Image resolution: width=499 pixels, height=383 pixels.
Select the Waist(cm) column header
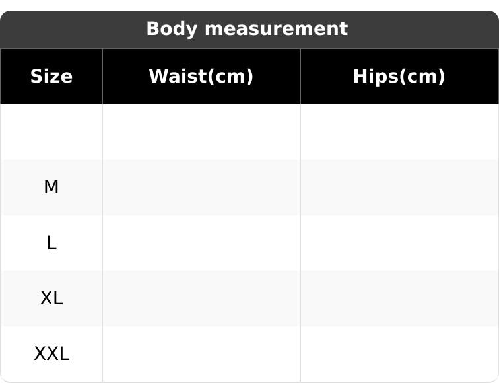201,77
